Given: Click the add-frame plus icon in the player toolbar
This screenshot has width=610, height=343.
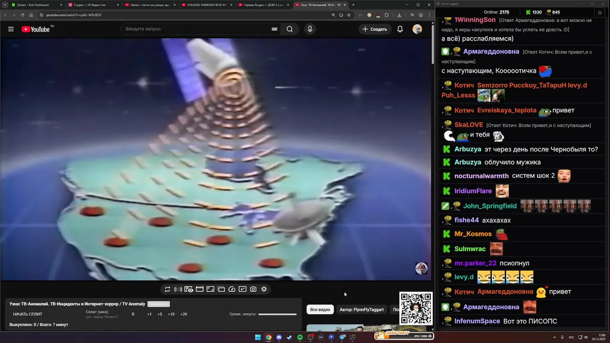Looking at the screenshot, I should click(x=243, y=289).
